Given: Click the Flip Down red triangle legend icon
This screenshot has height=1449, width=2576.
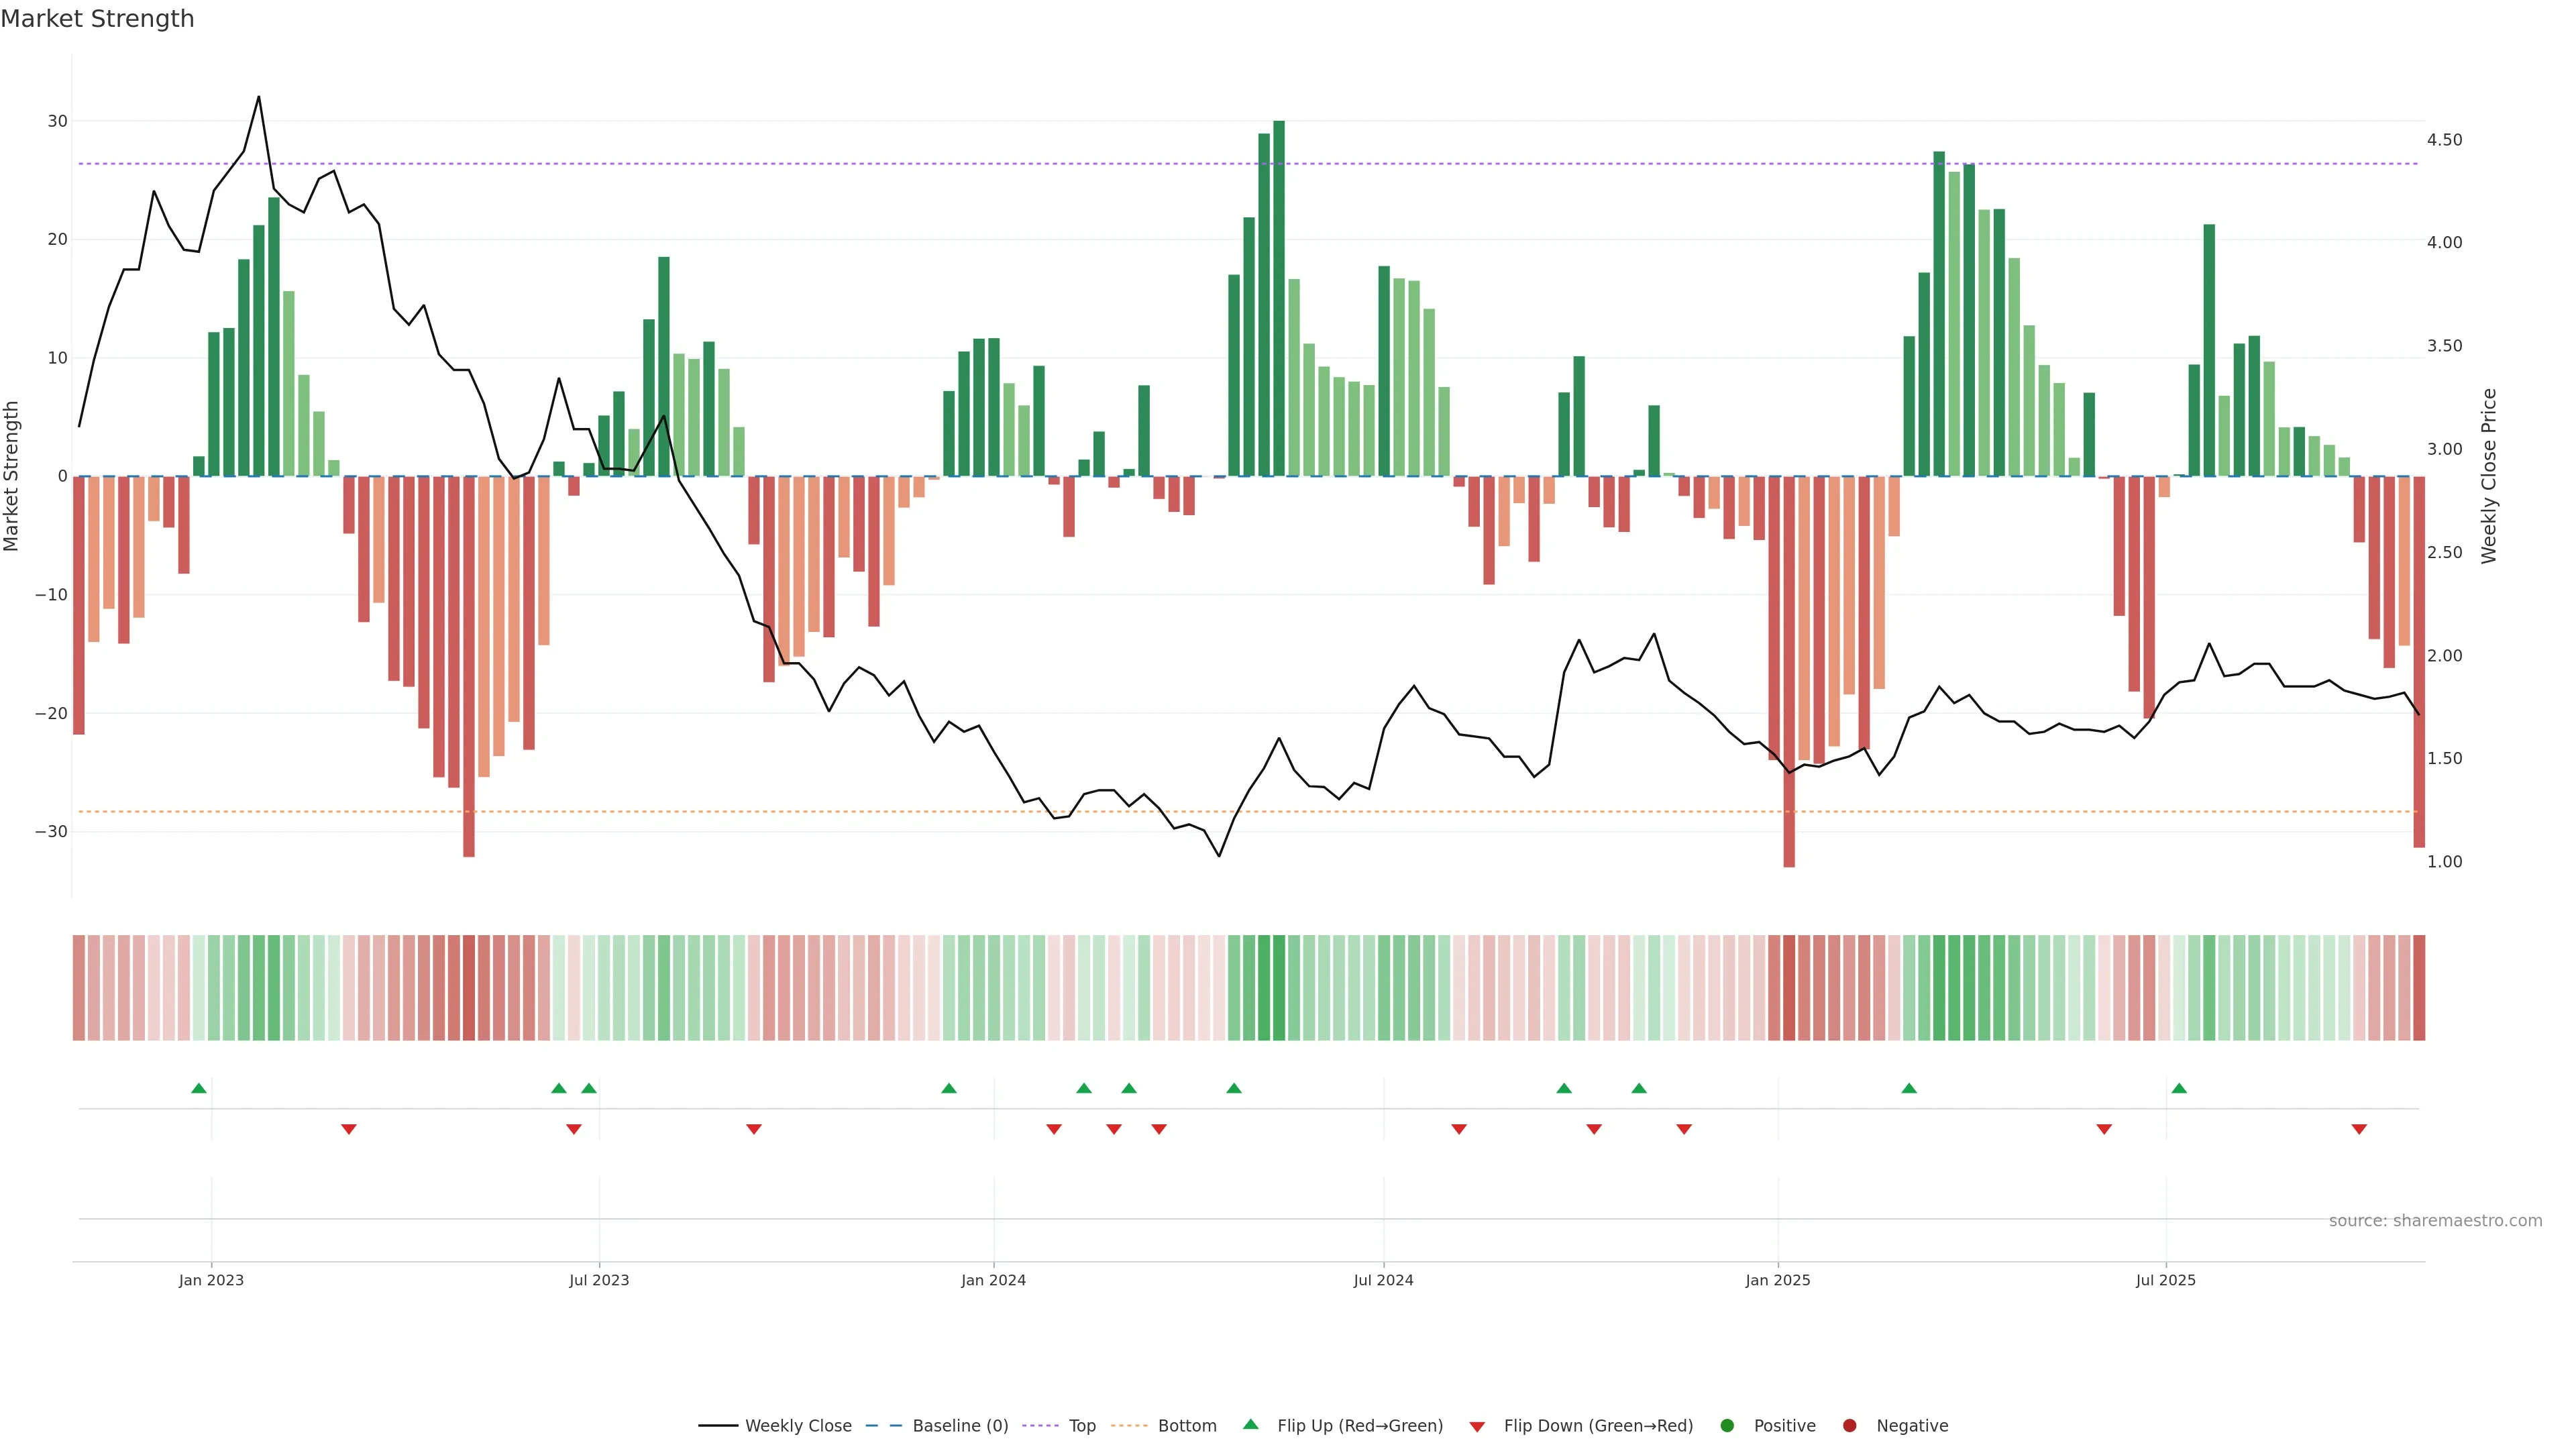Looking at the screenshot, I should pyautogui.click(x=1477, y=1427).
